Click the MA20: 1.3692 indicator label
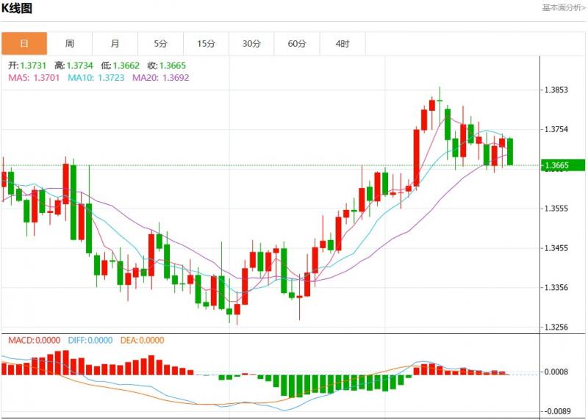Image resolution: width=588 pixels, height=420 pixels. pyautogui.click(x=161, y=78)
